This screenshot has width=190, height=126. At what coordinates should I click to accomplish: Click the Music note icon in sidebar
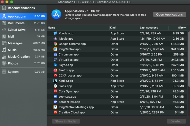pyautogui.click(x=4, y=50)
